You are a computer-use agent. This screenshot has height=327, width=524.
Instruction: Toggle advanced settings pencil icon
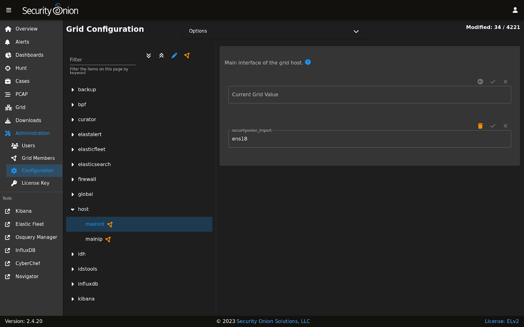pos(174,56)
